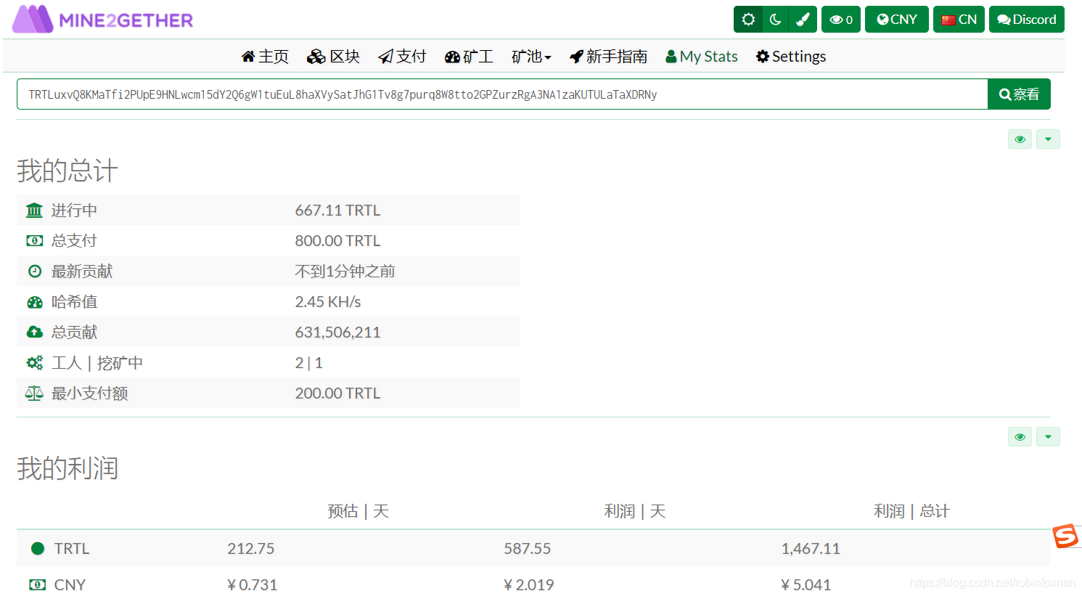The height and width of the screenshot is (596, 1082).
Task: Click the 察看 lookup button
Action: click(x=1019, y=94)
